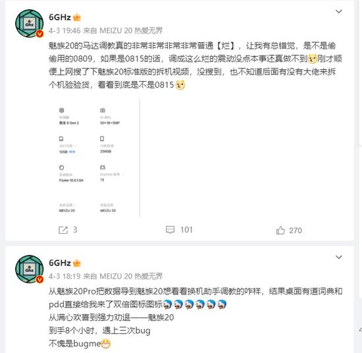This screenshot has height=353, width=362.
Task: Expand options chevron on the first post
Action: click(339, 11)
